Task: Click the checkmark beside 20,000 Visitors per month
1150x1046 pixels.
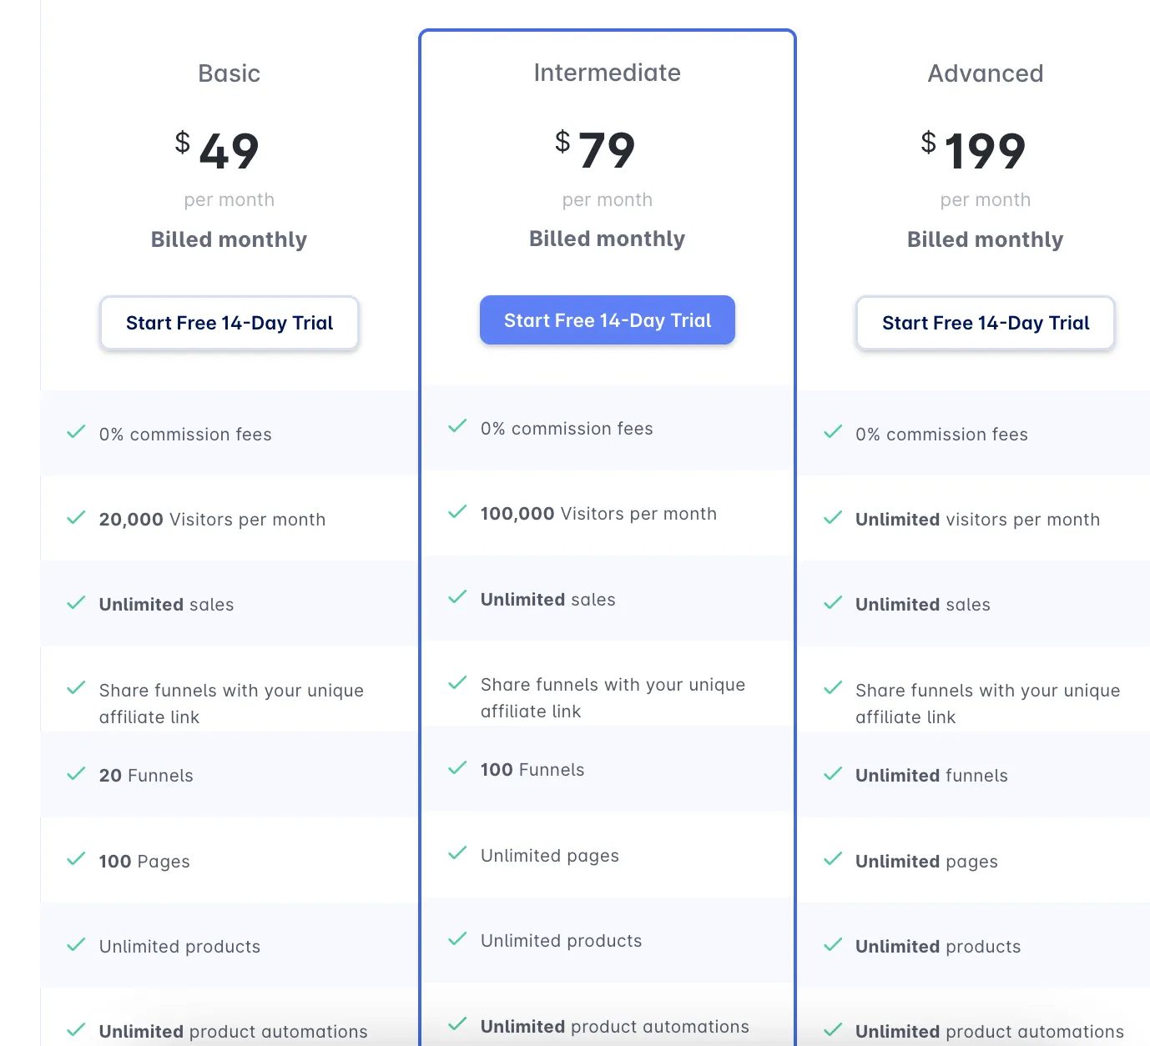Action: [76, 518]
